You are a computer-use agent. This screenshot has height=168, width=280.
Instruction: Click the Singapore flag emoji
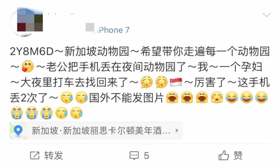(x=176, y=82)
